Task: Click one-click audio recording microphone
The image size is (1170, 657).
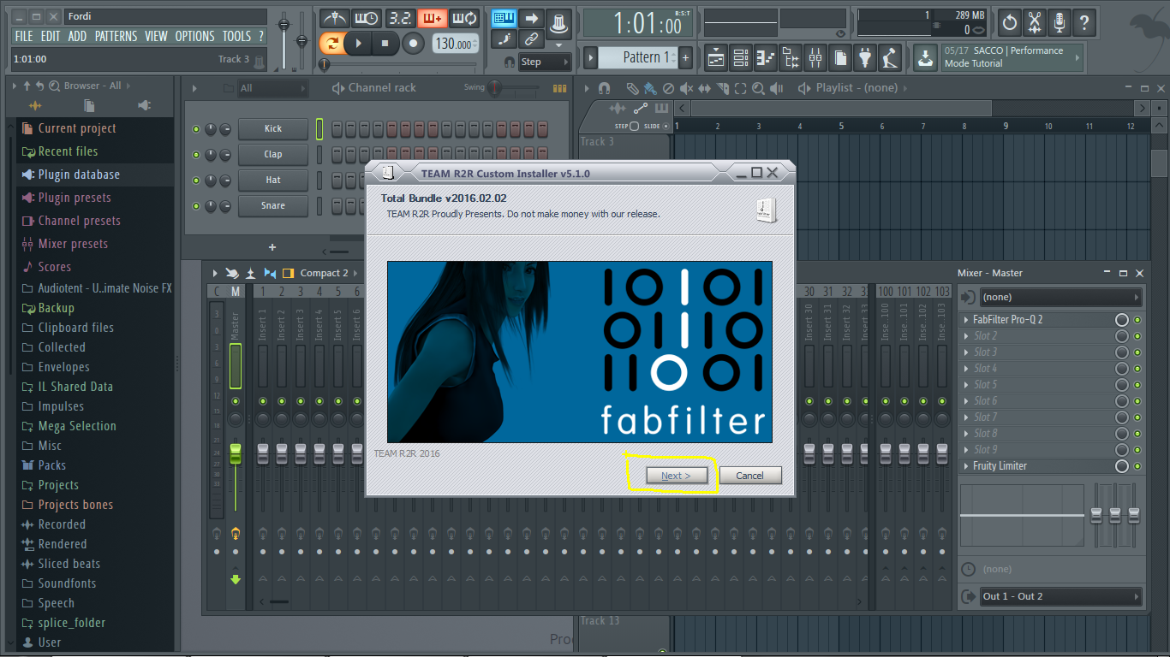Action: click(1060, 22)
